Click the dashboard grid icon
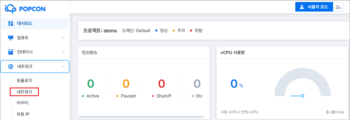This screenshot has height=120, width=350. 11,23
